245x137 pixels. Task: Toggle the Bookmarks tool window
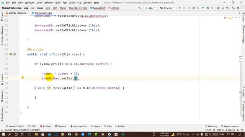2,96
